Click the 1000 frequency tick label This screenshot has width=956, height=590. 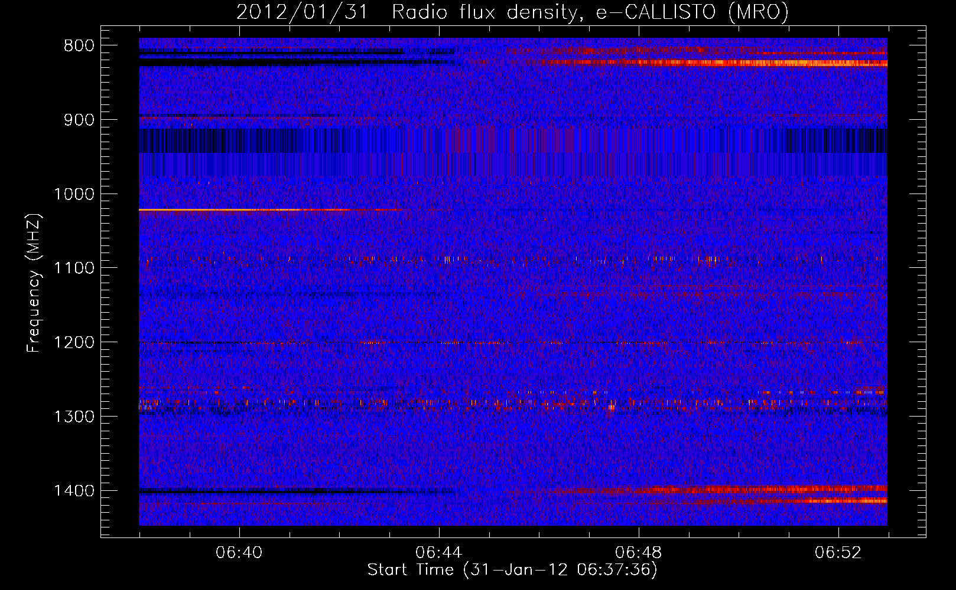point(74,194)
